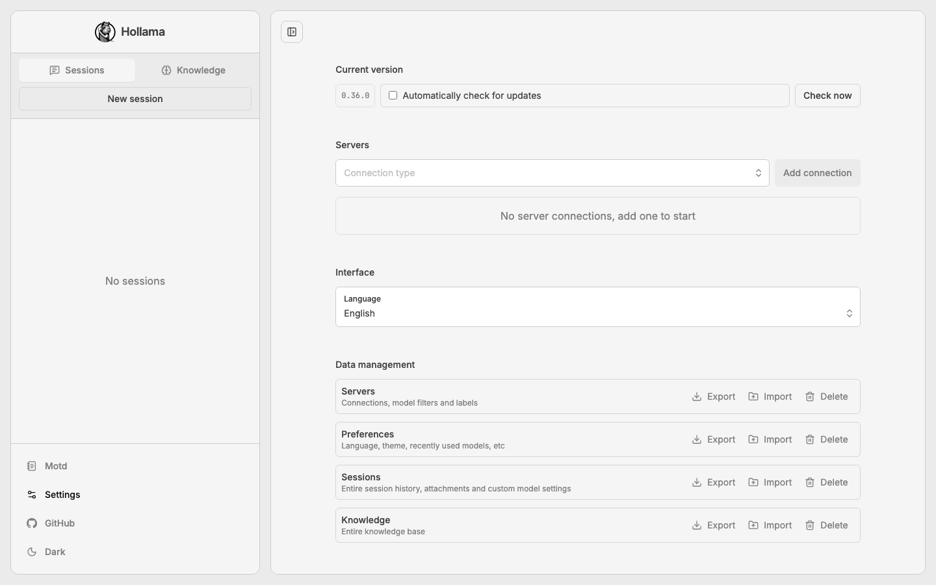Image resolution: width=936 pixels, height=585 pixels.
Task: Click the "No sessions" placeholder text
Action: pyautogui.click(x=135, y=281)
